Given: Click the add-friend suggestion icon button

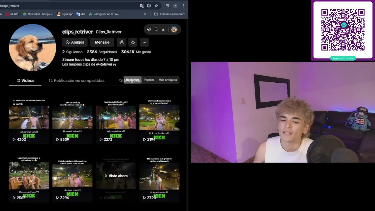Looking at the screenshot, I should click(121, 42).
